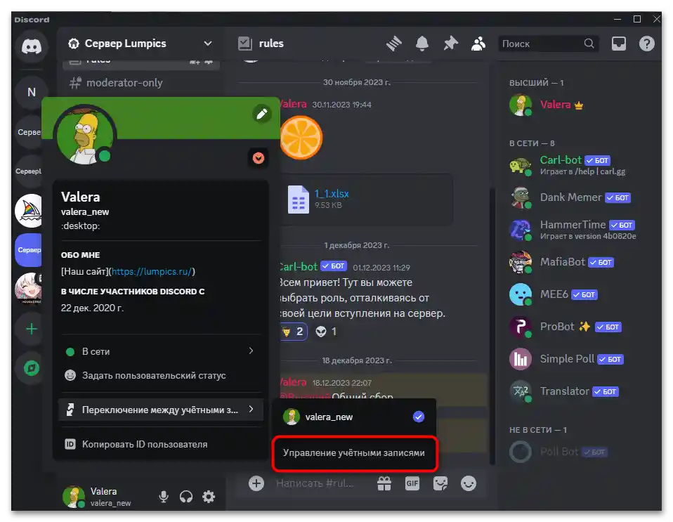This screenshot has width=673, height=522.
Task: Toggle microphone mute
Action: pyautogui.click(x=164, y=497)
